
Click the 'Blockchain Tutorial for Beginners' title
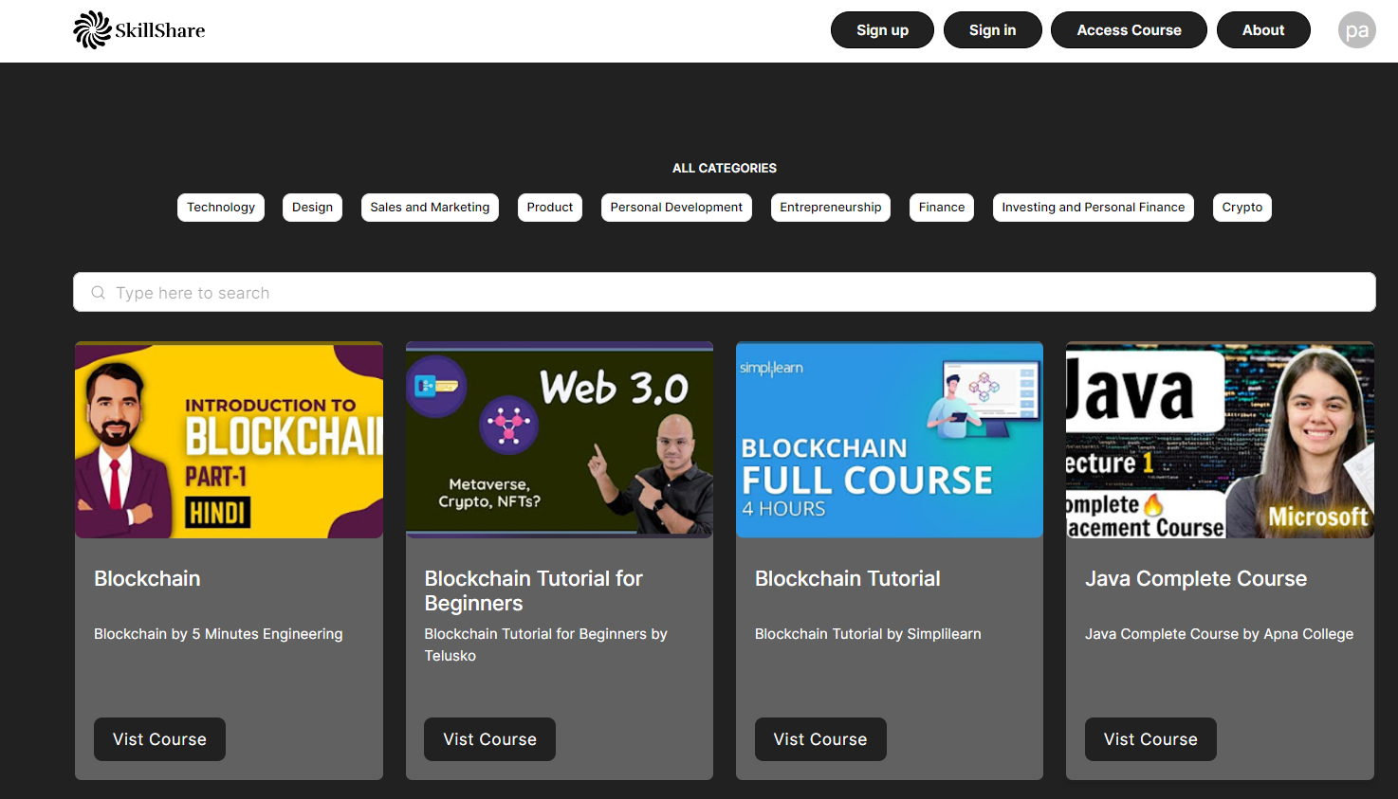point(533,590)
